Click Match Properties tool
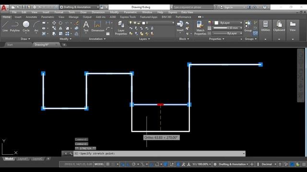The width and height of the screenshot is (307, 172). [x=200, y=28]
